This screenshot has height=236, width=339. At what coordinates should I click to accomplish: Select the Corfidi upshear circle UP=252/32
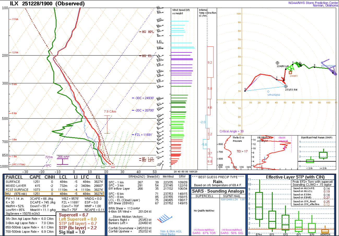tap(268, 92)
